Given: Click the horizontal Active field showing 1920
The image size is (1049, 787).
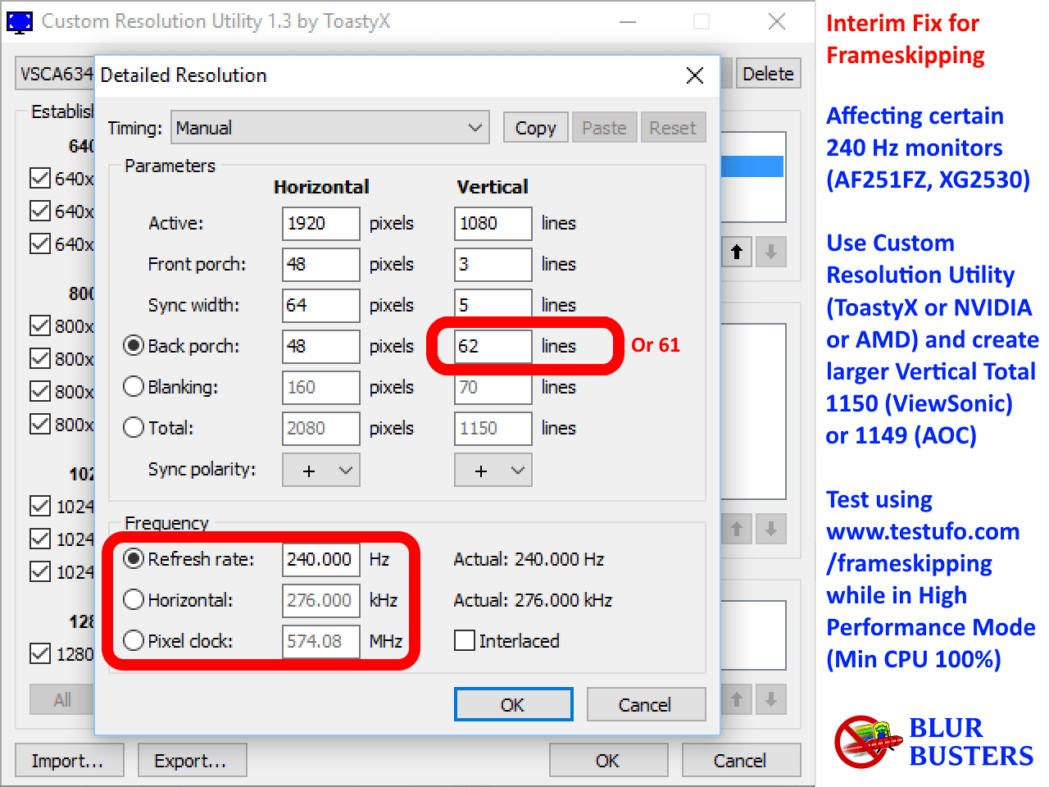Looking at the screenshot, I should pos(321,223).
